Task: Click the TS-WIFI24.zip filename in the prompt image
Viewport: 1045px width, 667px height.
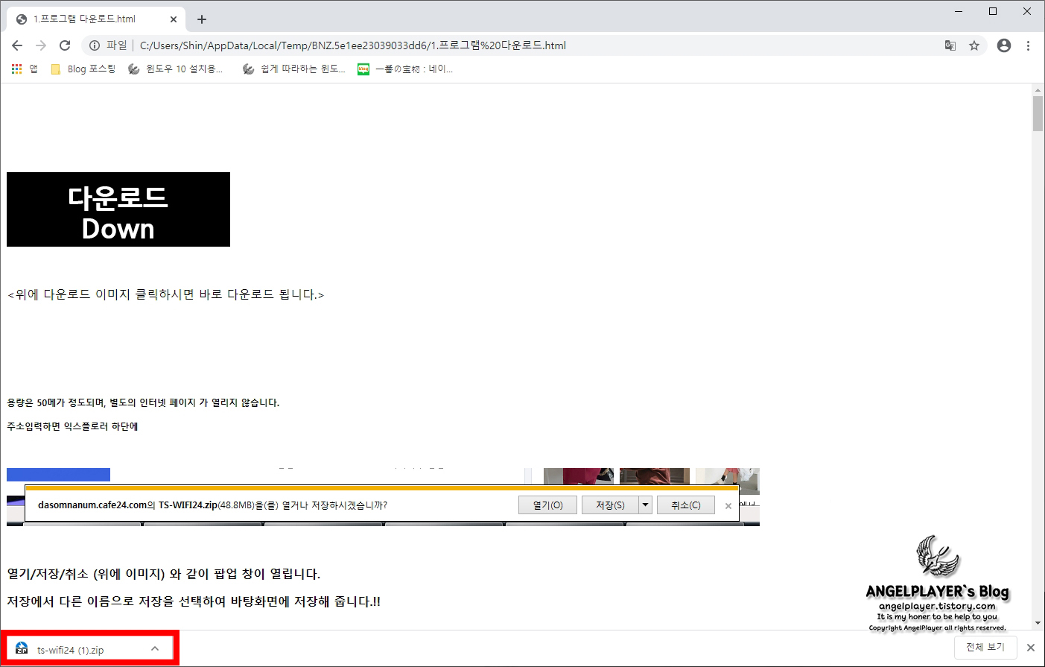Action: click(188, 505)
